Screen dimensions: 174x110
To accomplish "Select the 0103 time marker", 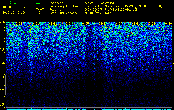I will pos(52,24).
